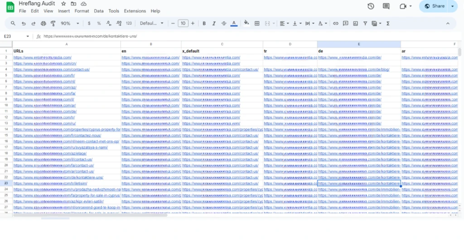Click the contact-us URL link in cell A4
This screenshot has width=464, height=243.
point(52,69)
